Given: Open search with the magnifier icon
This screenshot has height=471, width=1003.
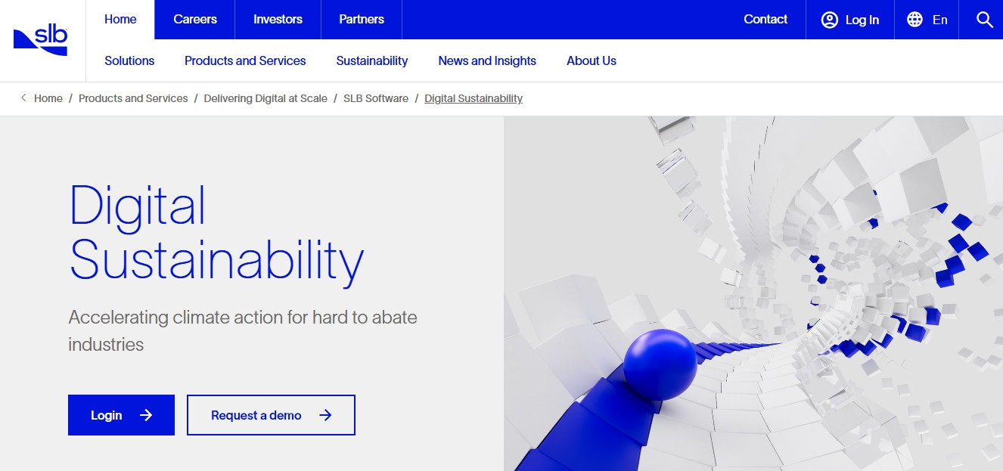Looking at the screenshot, I should [x=984, y=20].
